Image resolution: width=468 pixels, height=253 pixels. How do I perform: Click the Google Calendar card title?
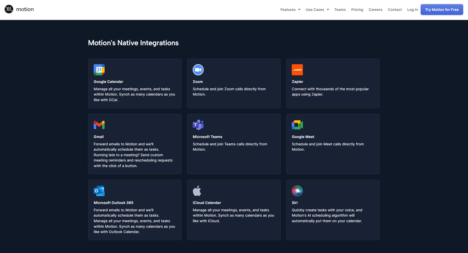tap(108, 82)
